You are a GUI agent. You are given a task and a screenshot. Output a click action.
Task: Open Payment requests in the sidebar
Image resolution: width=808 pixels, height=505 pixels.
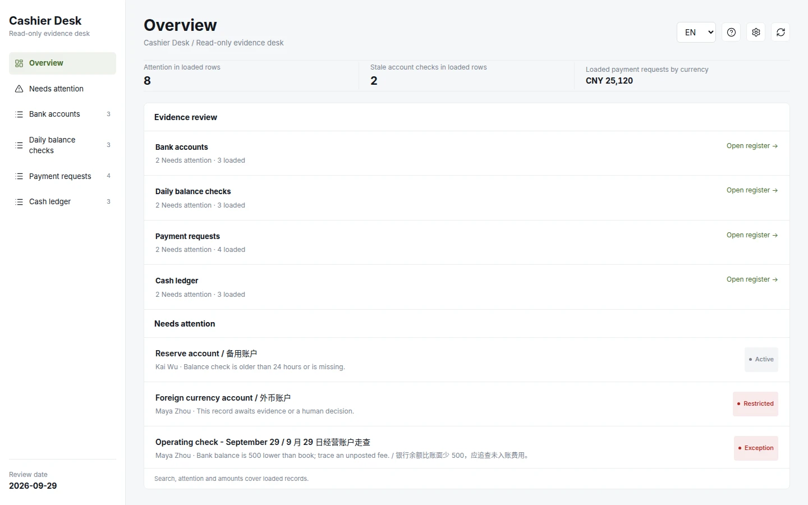[x=62, y=176]
